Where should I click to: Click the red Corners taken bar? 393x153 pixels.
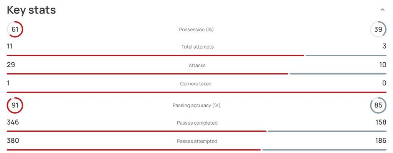tap(196, 92)
